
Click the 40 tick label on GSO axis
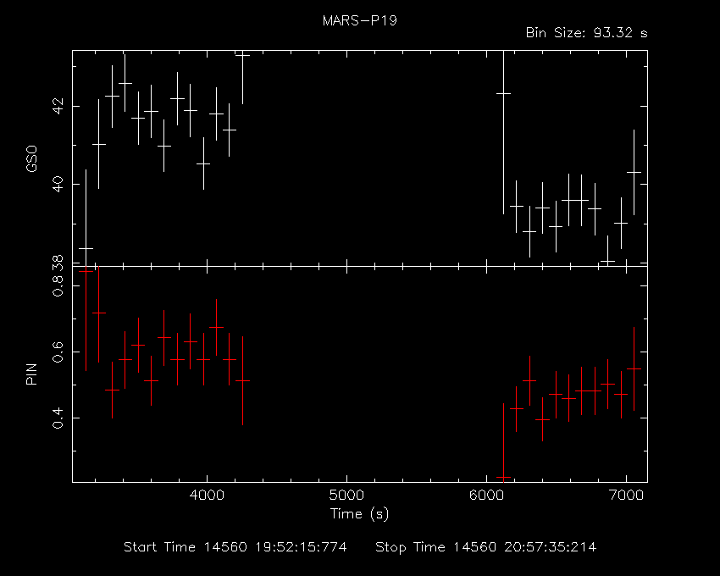coord(58,184)
